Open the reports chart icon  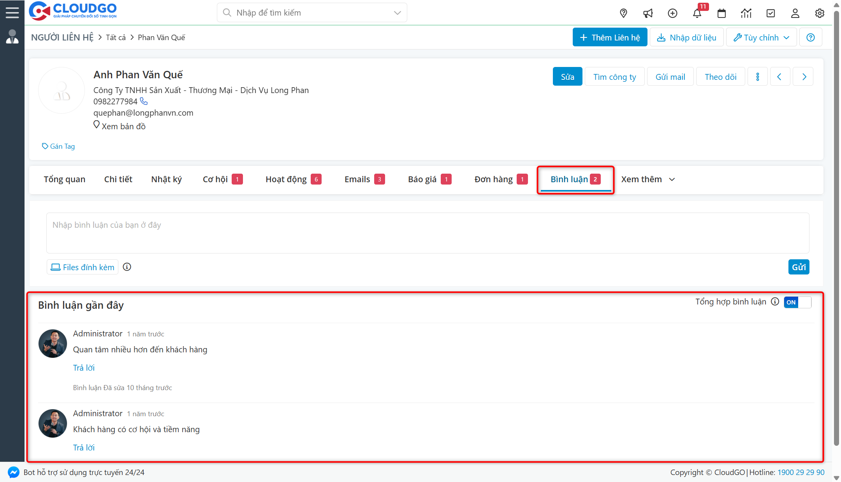746,13
